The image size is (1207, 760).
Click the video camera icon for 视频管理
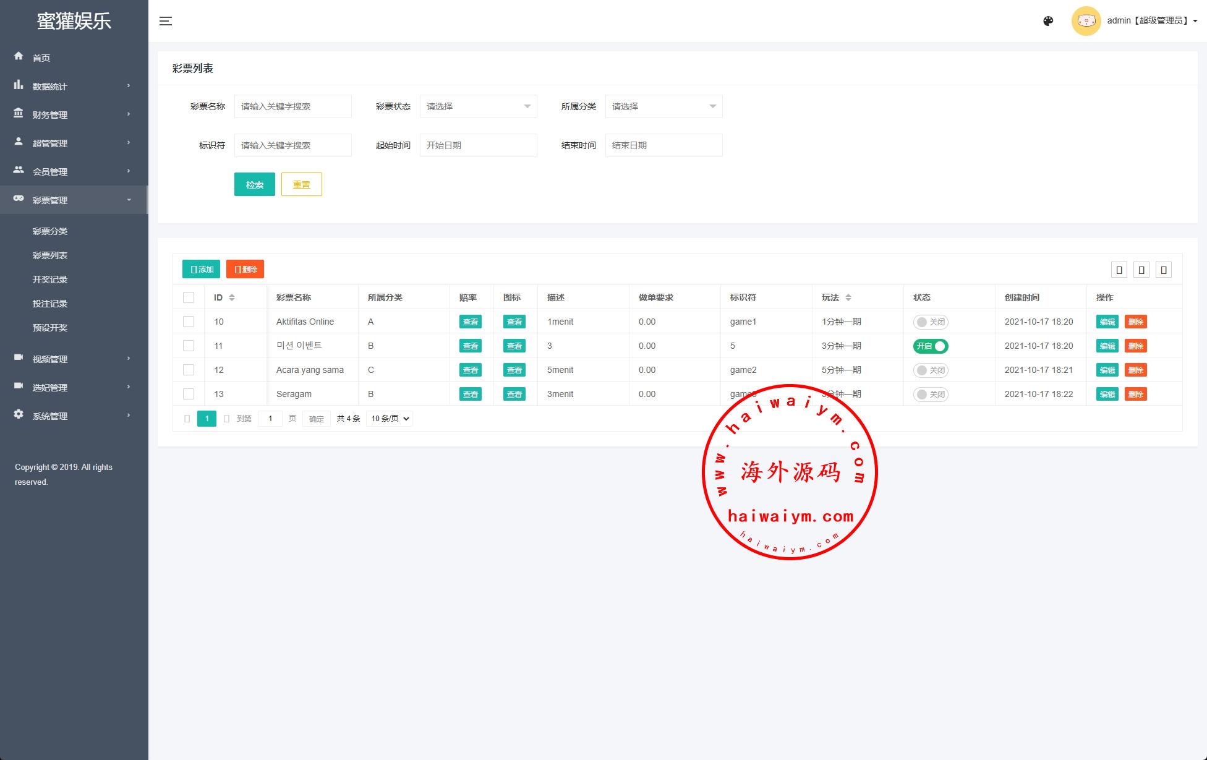(19, 357)
